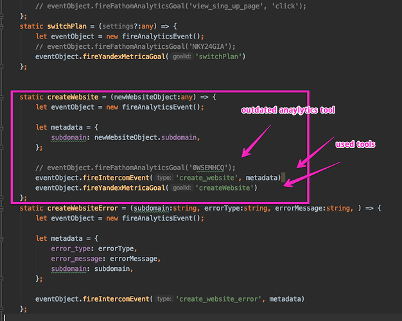Click the 'used tools' annotation label
This screenshot has height=321, width=402.
pos(355,144)
